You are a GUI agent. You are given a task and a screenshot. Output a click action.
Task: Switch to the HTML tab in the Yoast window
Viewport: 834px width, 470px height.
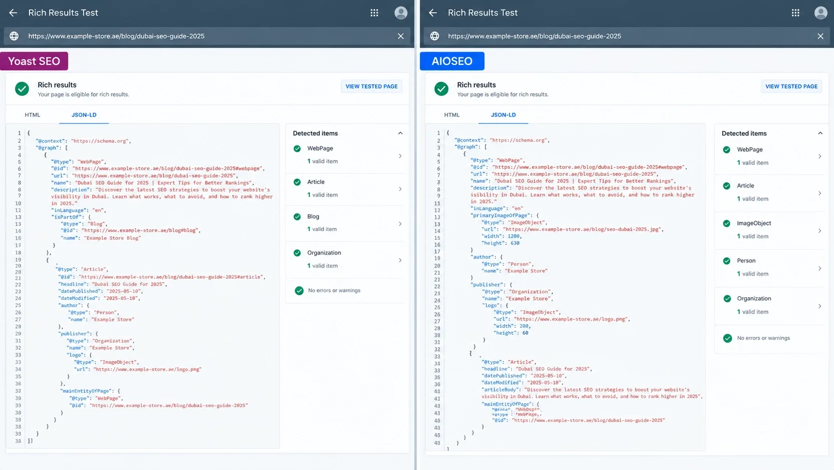tap(32, 115)
